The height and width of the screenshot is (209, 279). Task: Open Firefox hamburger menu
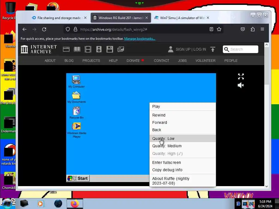262,29
